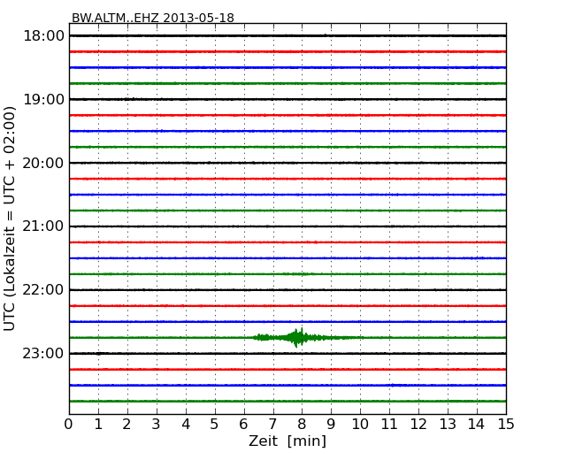The image size is (575, 460).
Task: Click the black trace at 23:00
Action: [287, 353]
